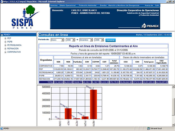Click the chart pane vertical scrollbar thumb

point(173,107)
